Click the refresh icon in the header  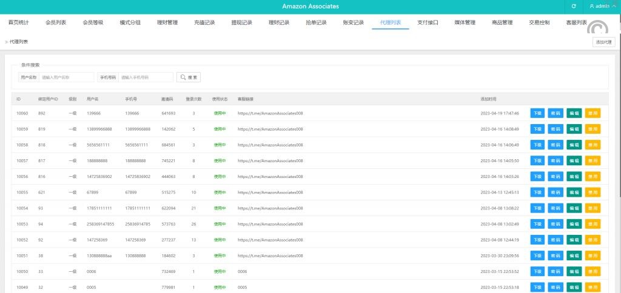point(574,6)
